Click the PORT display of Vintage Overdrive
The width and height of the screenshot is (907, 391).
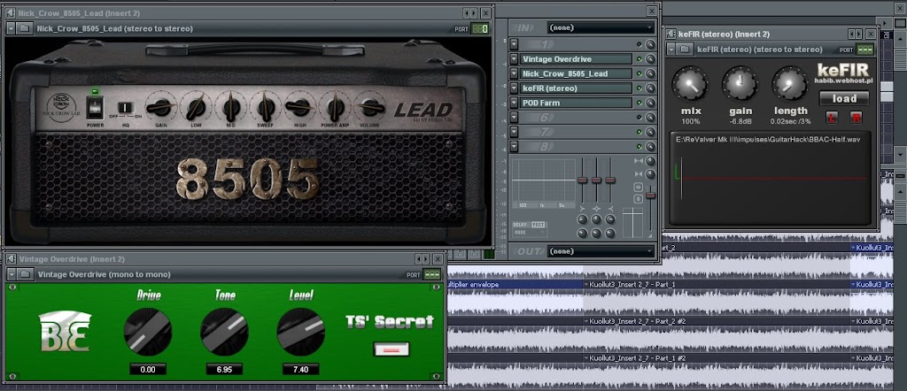pyautogui.click(x=432, y=275)
